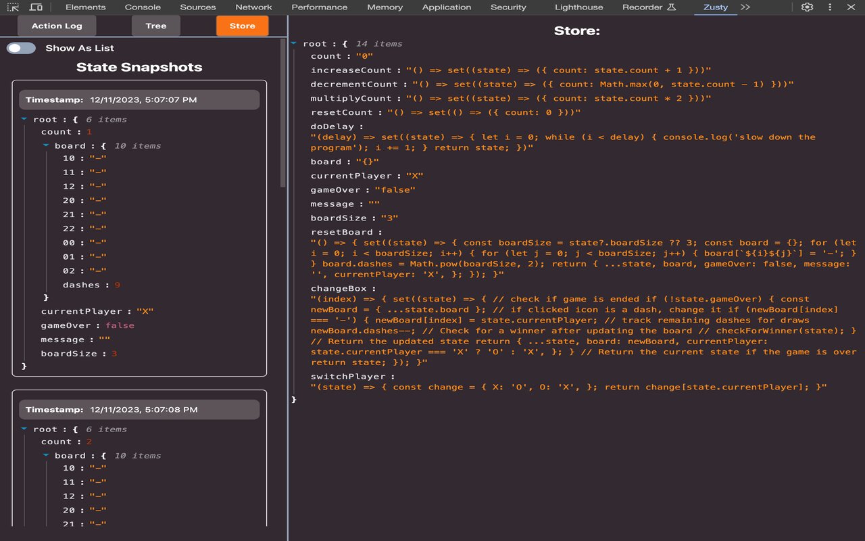Switch to the Elements tab
865x541 pixels.
[x=86, y=7]
